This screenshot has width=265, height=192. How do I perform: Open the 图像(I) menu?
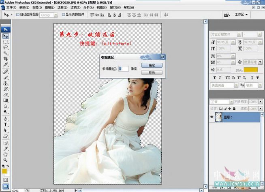click(36, 7)
